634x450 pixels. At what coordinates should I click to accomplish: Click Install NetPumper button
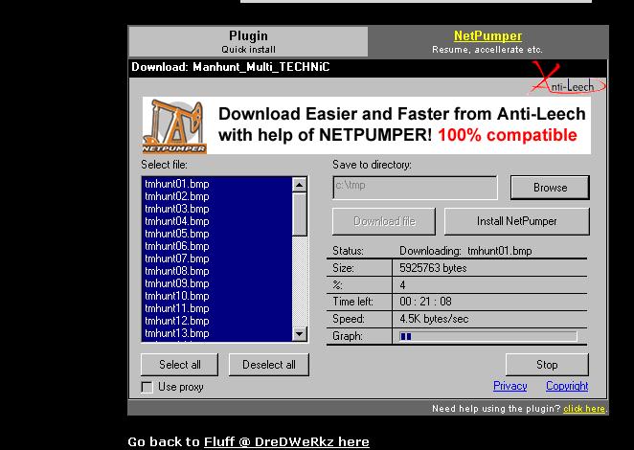click(x=517, y=221)
